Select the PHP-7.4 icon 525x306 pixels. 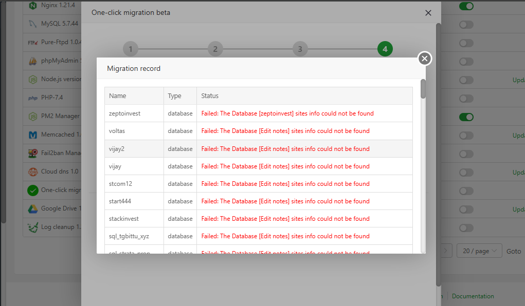coord(33,98)
